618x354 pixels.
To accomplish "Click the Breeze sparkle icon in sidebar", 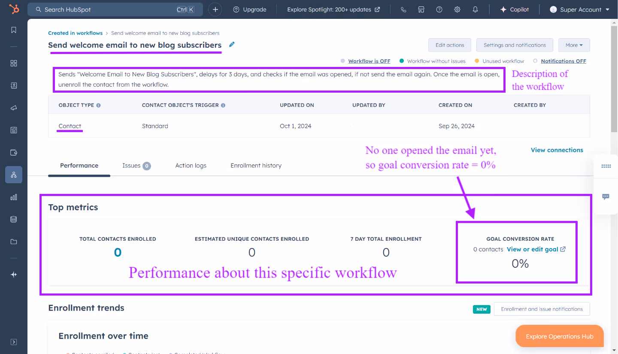I will 13,274.
